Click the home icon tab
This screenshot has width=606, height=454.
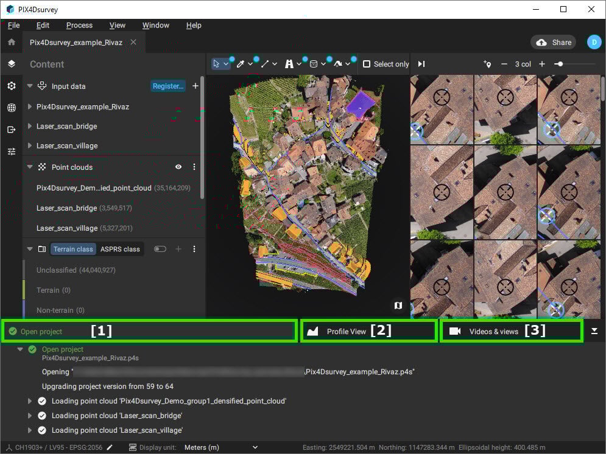coord(11,43)
